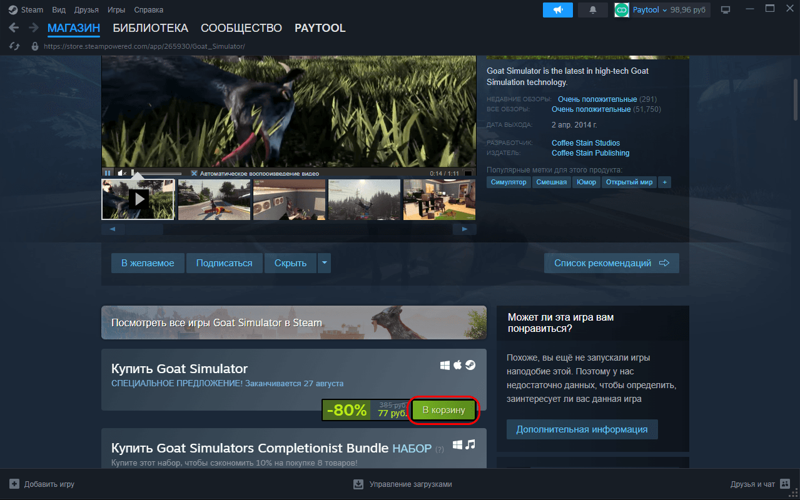Go back with the left arrow
Image resolution: width=800 pixels, height=500 pixels.
coord(14,27)
